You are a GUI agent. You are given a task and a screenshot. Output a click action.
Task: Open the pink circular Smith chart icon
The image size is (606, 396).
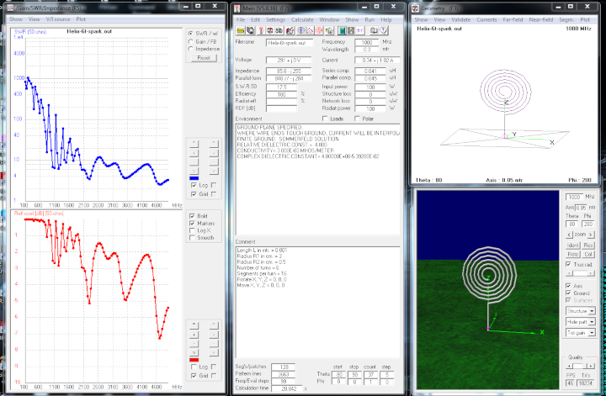[319, 30]
